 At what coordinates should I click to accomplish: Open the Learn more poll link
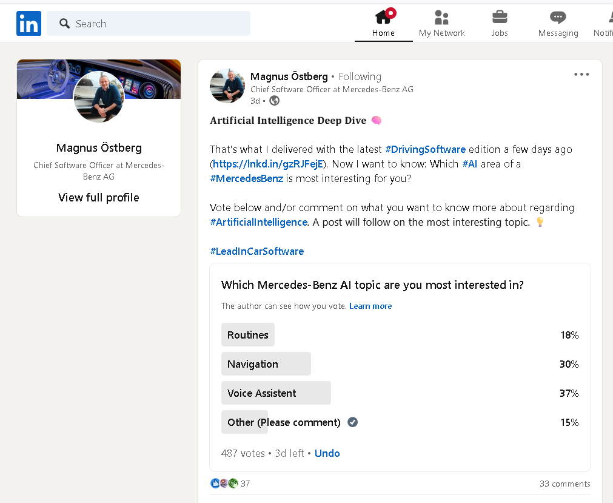[370, 306]
